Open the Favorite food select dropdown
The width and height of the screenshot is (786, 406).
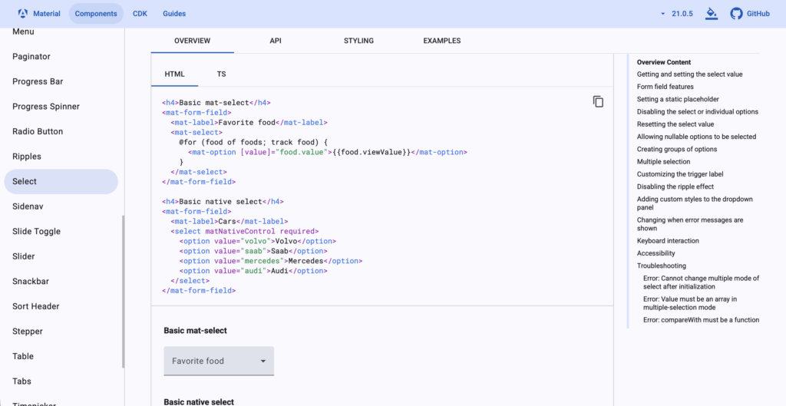219,361
